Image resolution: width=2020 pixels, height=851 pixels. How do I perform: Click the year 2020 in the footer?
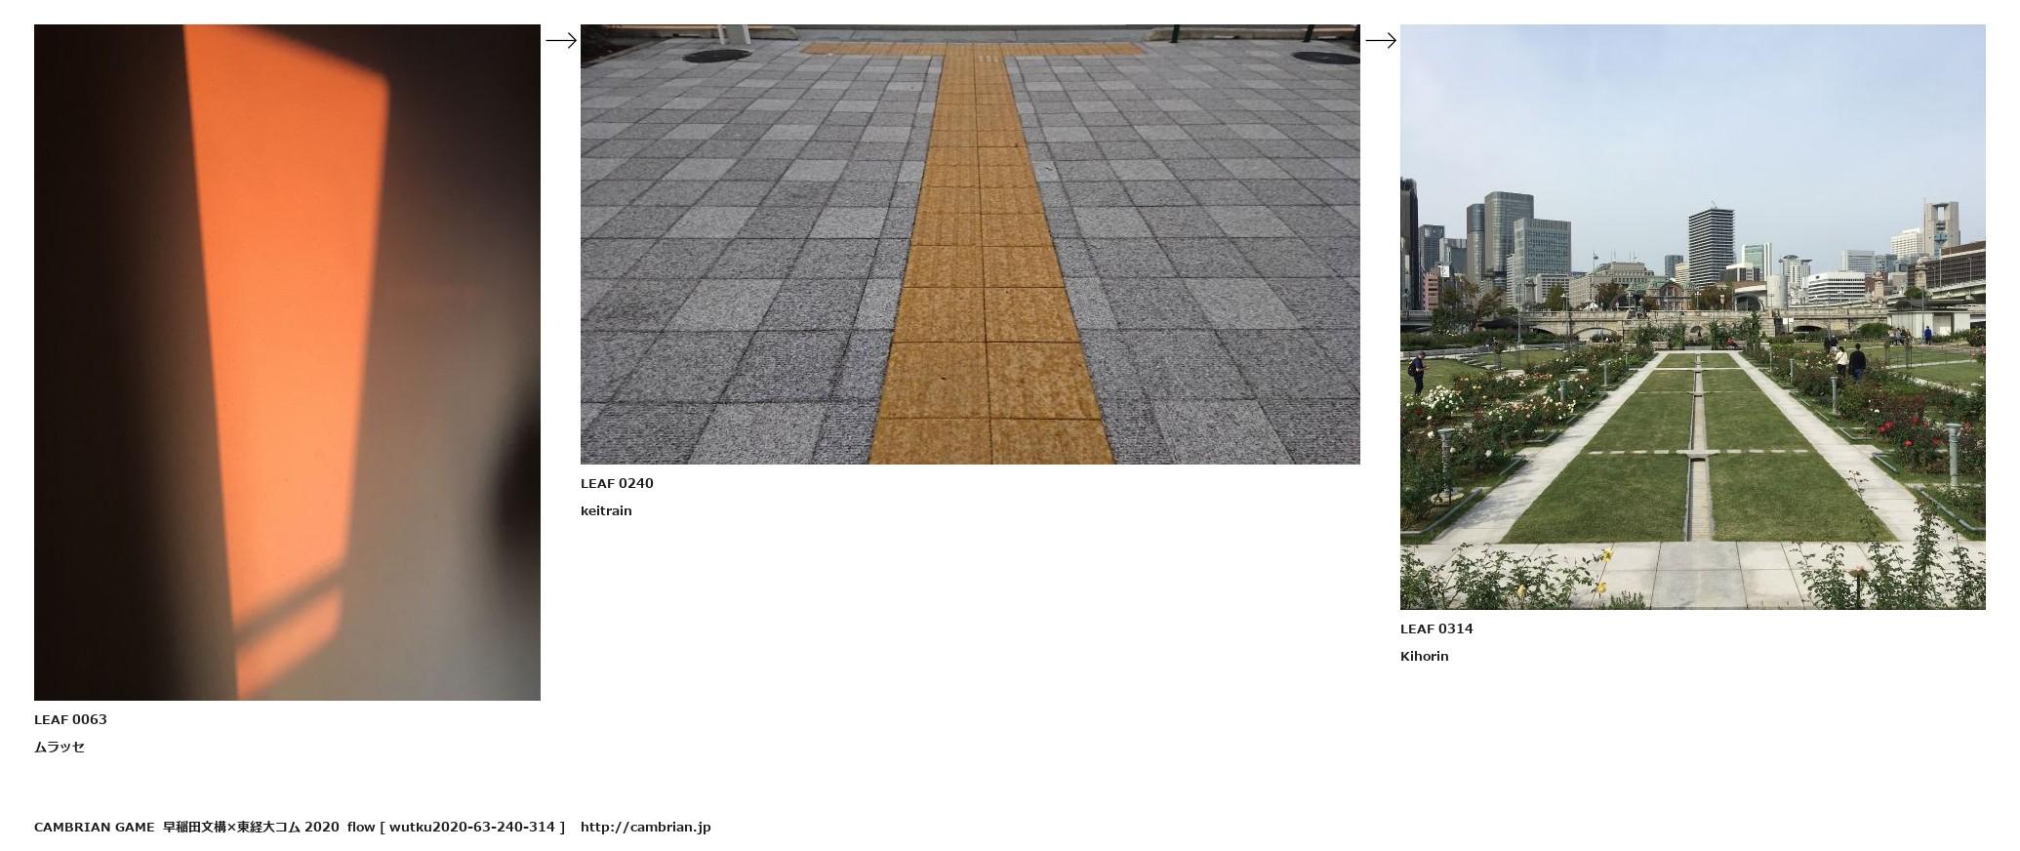coord(321,827)
